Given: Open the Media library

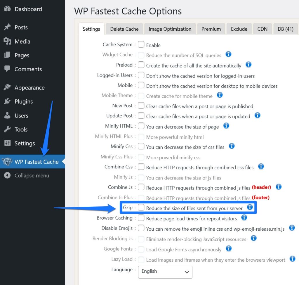Looking at the screenshot, I should [x=22, y=42].
